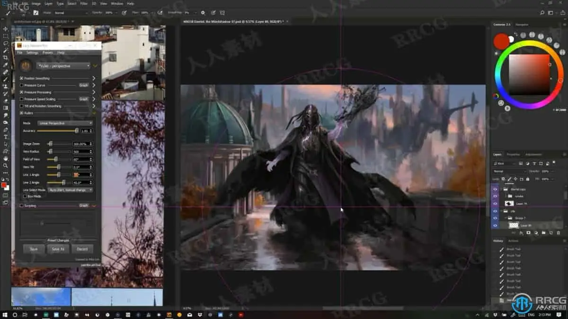Switch to the Actions tab
The height and width of the screenshot is (319, 568).
pos(513,241)
